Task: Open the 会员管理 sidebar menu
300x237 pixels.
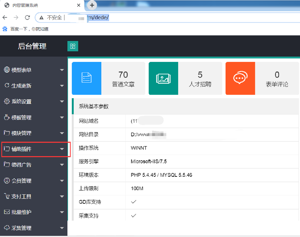Action: coord(34,181)
